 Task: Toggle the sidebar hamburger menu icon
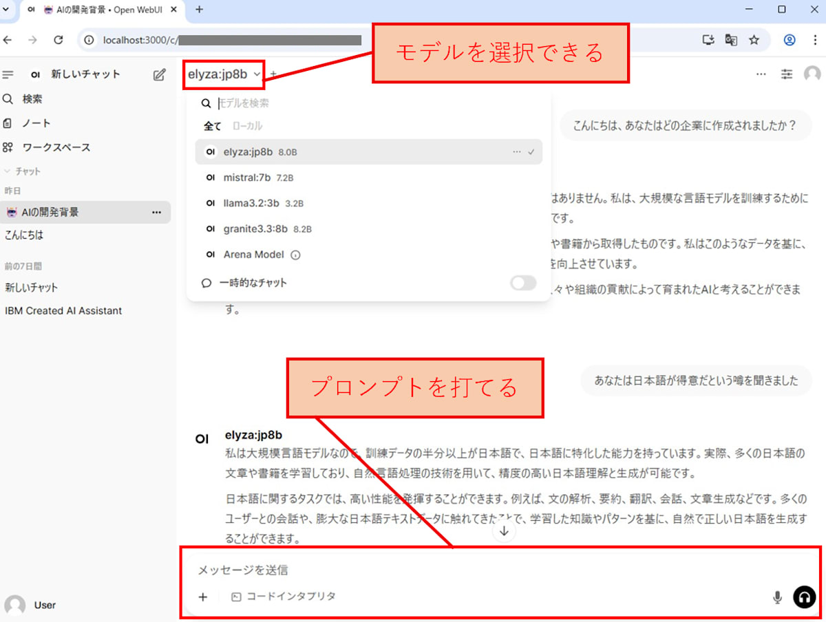click(x=8, y=74)
